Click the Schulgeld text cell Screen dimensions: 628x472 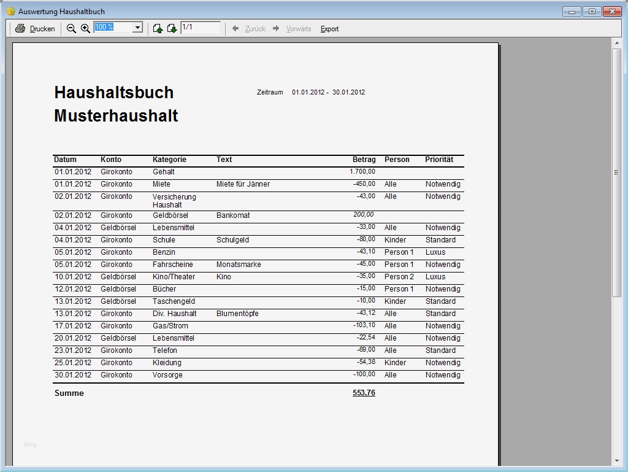click(232, 240)
